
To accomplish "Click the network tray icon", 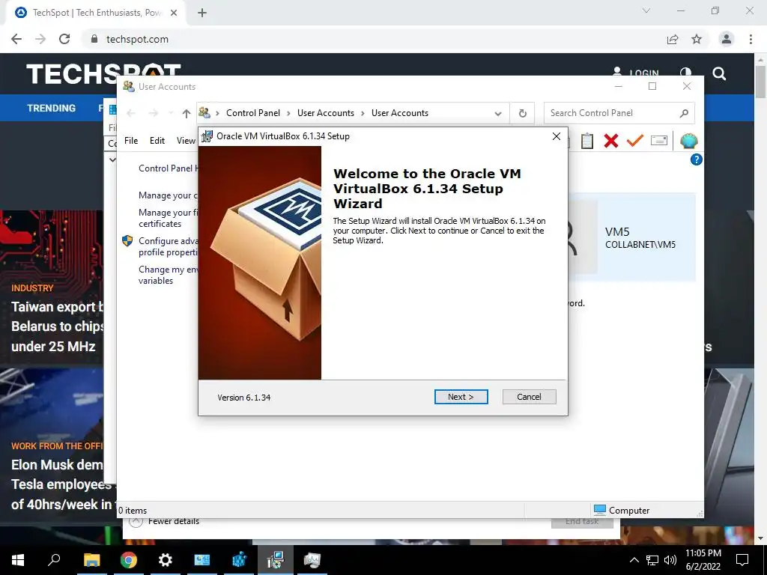I will tap(652, 560).
